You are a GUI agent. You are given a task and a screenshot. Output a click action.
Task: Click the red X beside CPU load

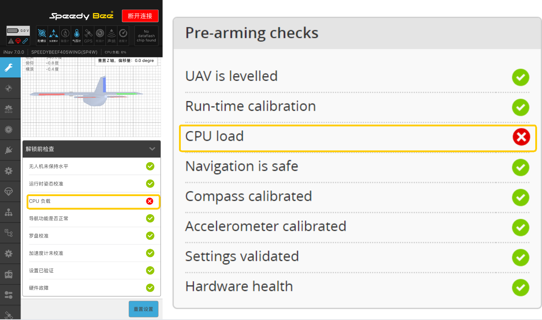(x=521, y=137)
